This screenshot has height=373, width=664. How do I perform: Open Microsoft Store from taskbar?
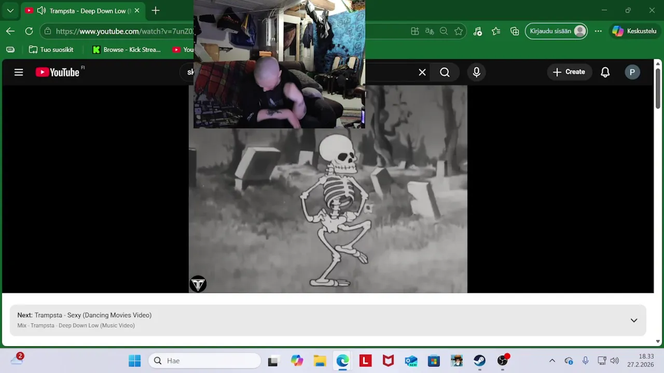(x=434, y=361)
